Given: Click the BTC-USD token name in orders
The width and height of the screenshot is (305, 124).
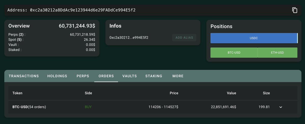Looking at the screenshot, I should [x=20, y=107].
